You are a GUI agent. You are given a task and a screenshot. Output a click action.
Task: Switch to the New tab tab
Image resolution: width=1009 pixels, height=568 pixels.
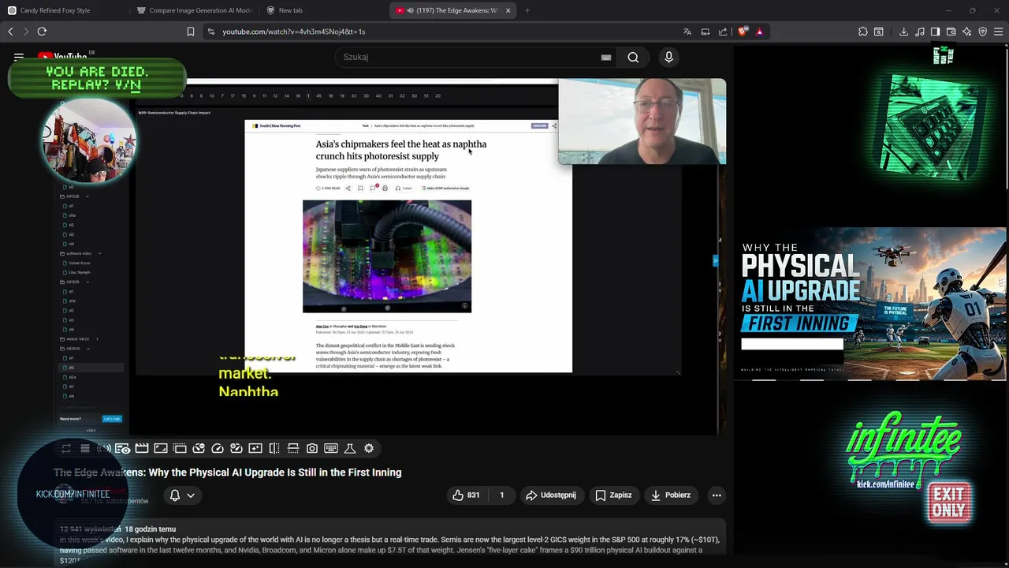coord(323,10)
